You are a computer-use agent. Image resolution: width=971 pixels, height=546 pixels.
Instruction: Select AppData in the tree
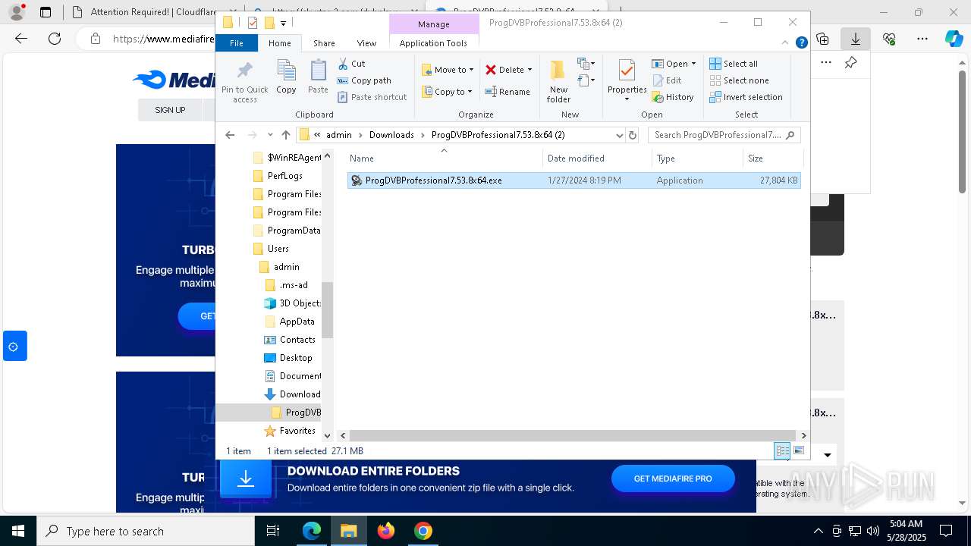coord(289,322)
